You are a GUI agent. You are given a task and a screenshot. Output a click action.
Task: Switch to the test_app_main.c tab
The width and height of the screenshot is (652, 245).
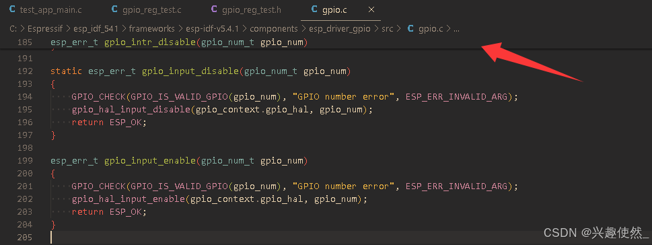[x=50, y=9]
